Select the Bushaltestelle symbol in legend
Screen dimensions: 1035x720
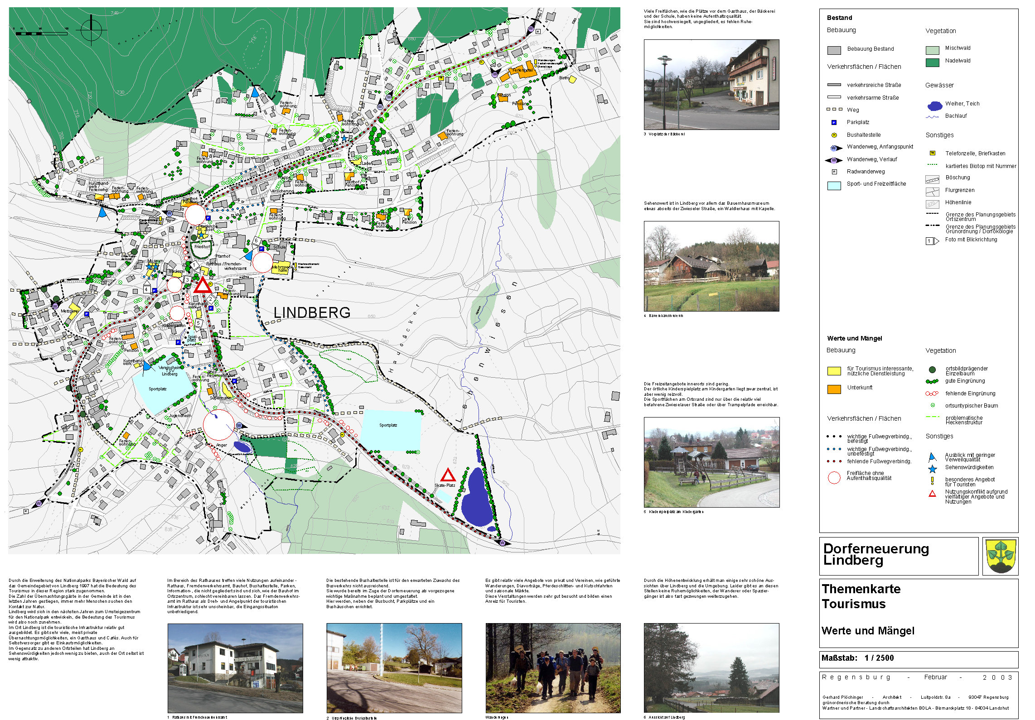(833, 135)
